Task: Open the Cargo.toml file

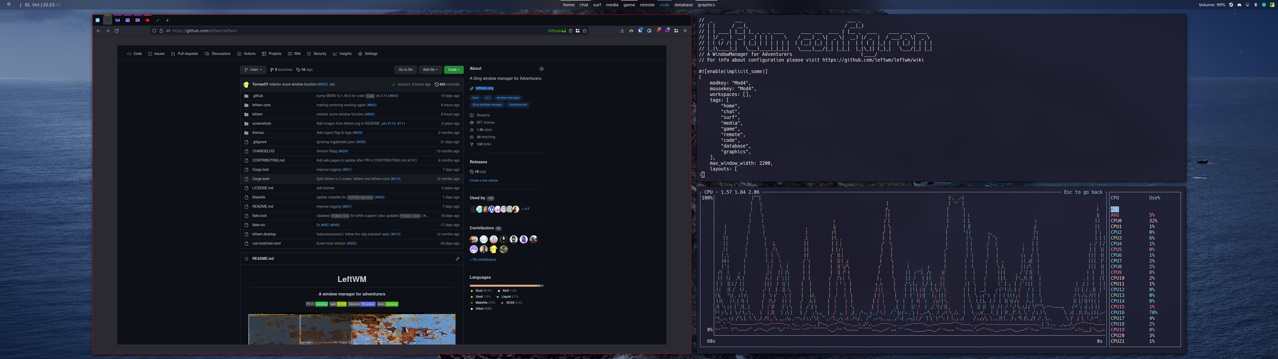Action: [260, 179]
